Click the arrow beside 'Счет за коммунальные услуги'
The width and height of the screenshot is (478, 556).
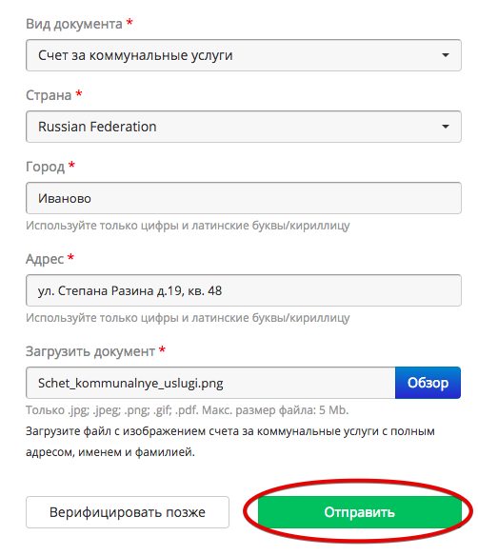(x=446, y=55)
